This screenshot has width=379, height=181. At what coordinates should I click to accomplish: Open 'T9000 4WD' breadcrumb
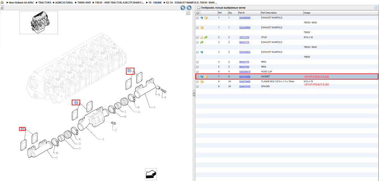point(84,2)
